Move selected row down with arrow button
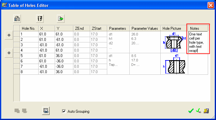Image resolution: width=216 pixels, height=120 pixels. (9, 53)
